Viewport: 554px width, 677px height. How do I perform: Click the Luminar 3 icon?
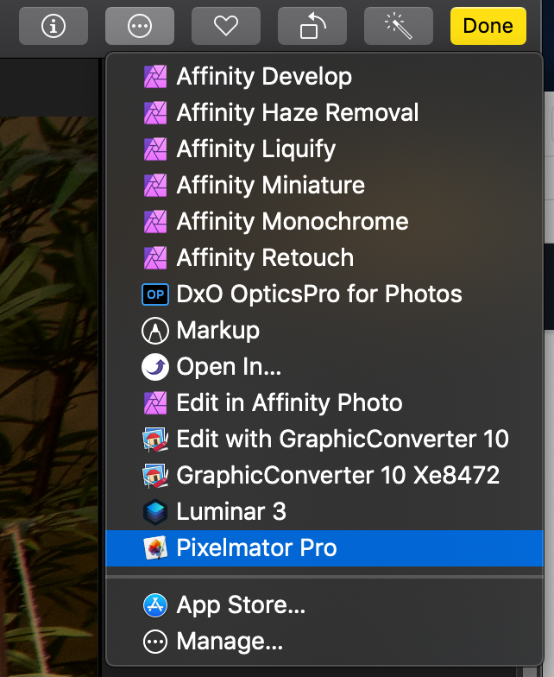[x=154, y=512]
